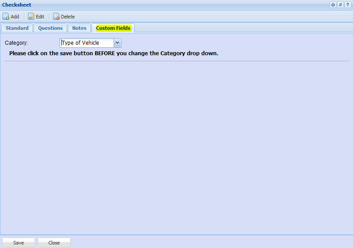
Task: Click the Add page icon with green plus
Action: 6,17
